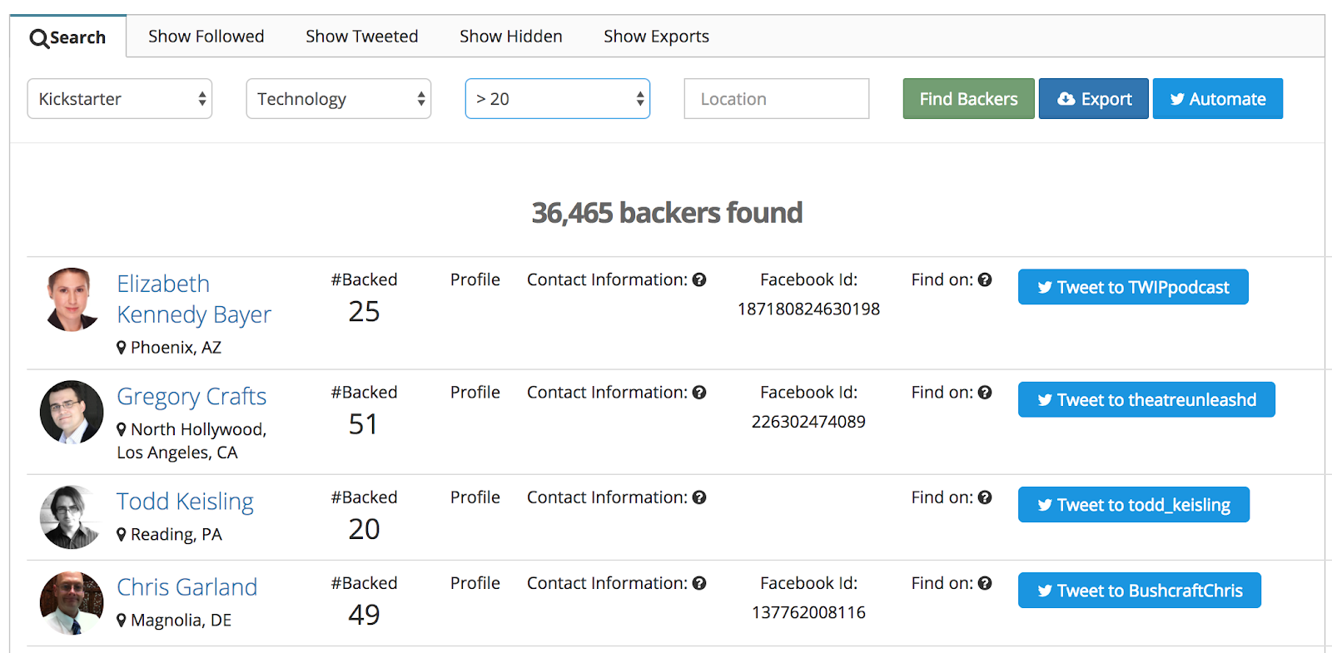The image size is (1332, 653).
Task: Open the Show Exports tab
Action: point(656,37)
